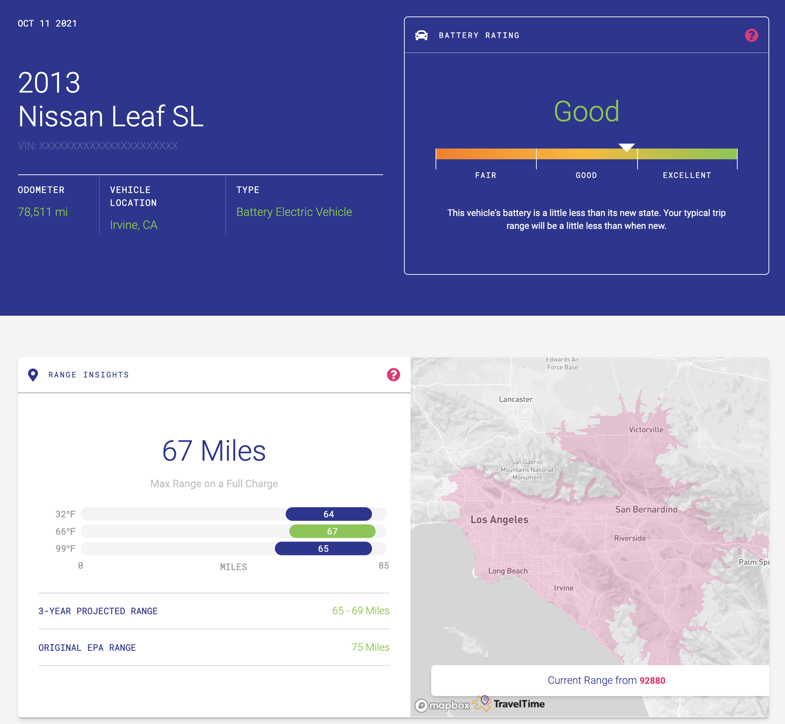785x724 pixels.
Task: Click the masked VIN text
Action: 98,145
